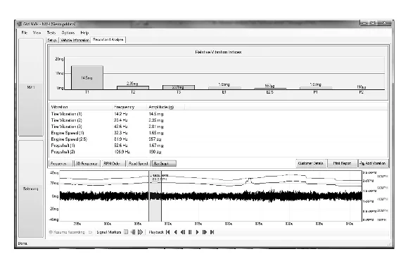The height and width of the screenshot is (268, 408).
Task: Jump to the next signal marker
Action: point(141,232)
